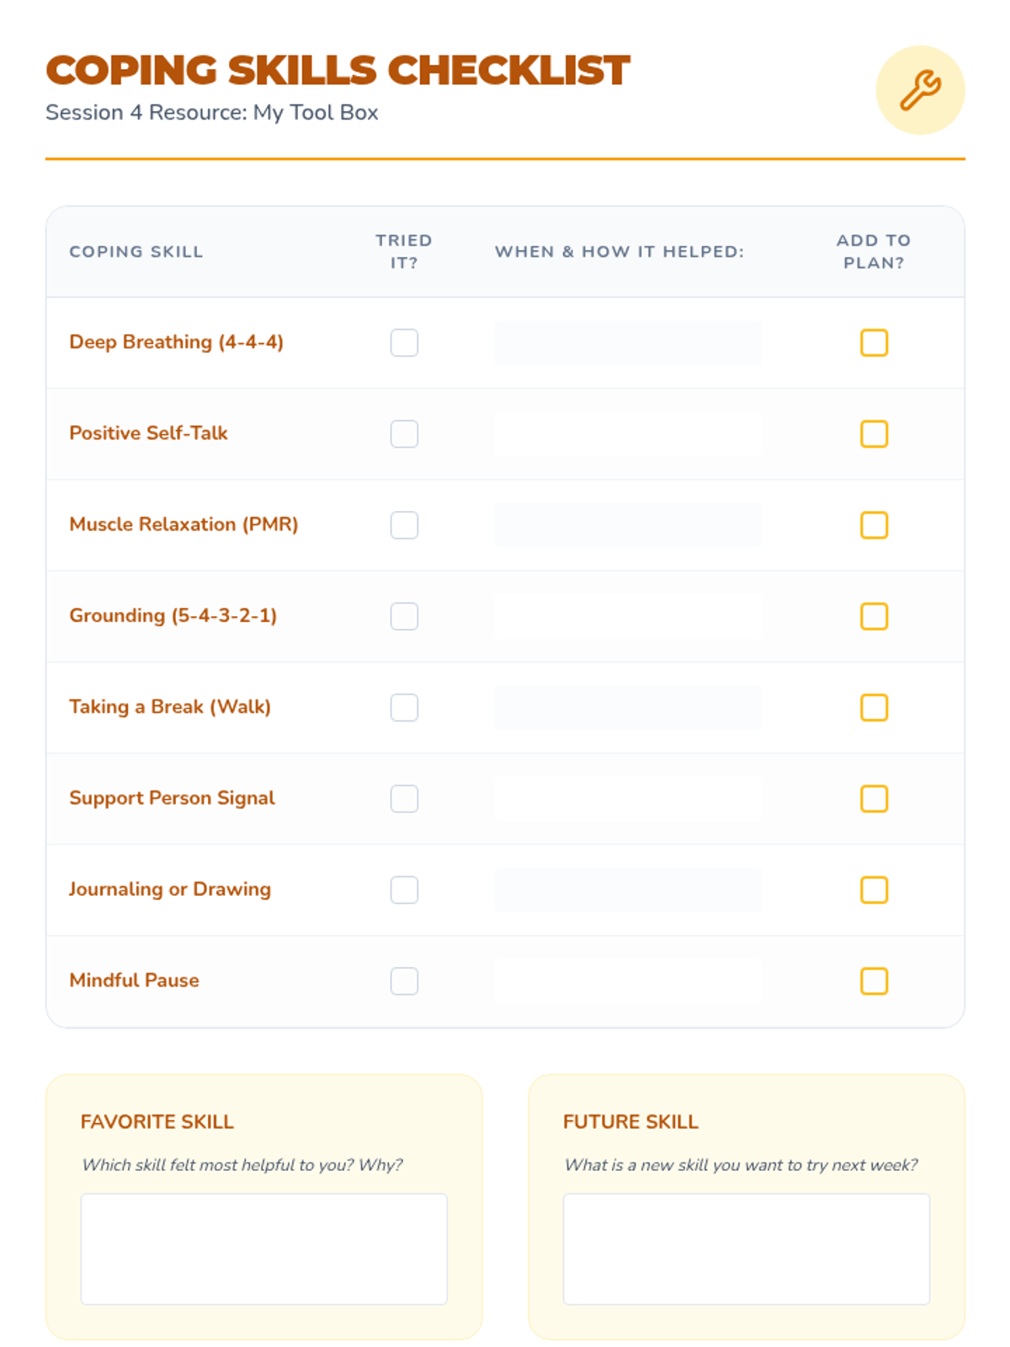The image size is (1010, 1347).
Task: Click help field for Positive Self-Talk
Action: tap(628, 434)
